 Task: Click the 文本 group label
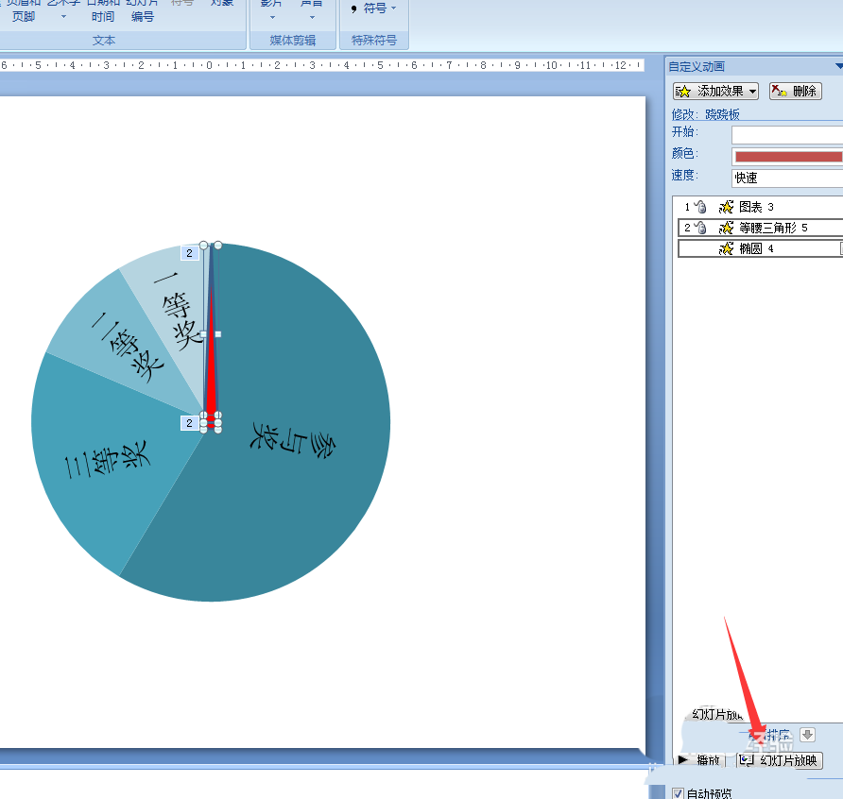(104, 41)
